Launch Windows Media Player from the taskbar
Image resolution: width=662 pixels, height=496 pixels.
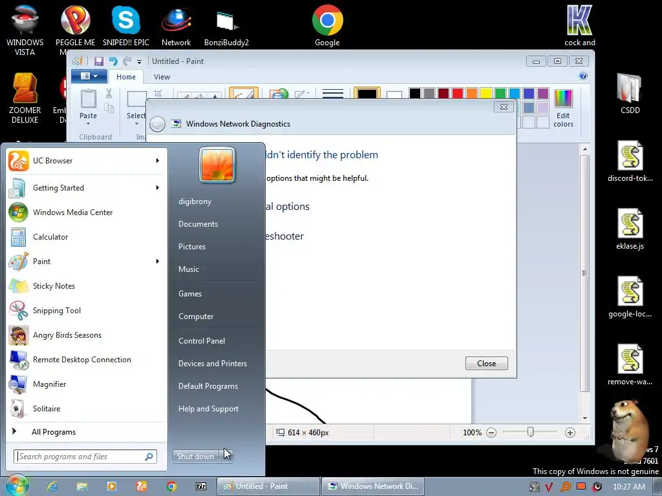point(112,486)
